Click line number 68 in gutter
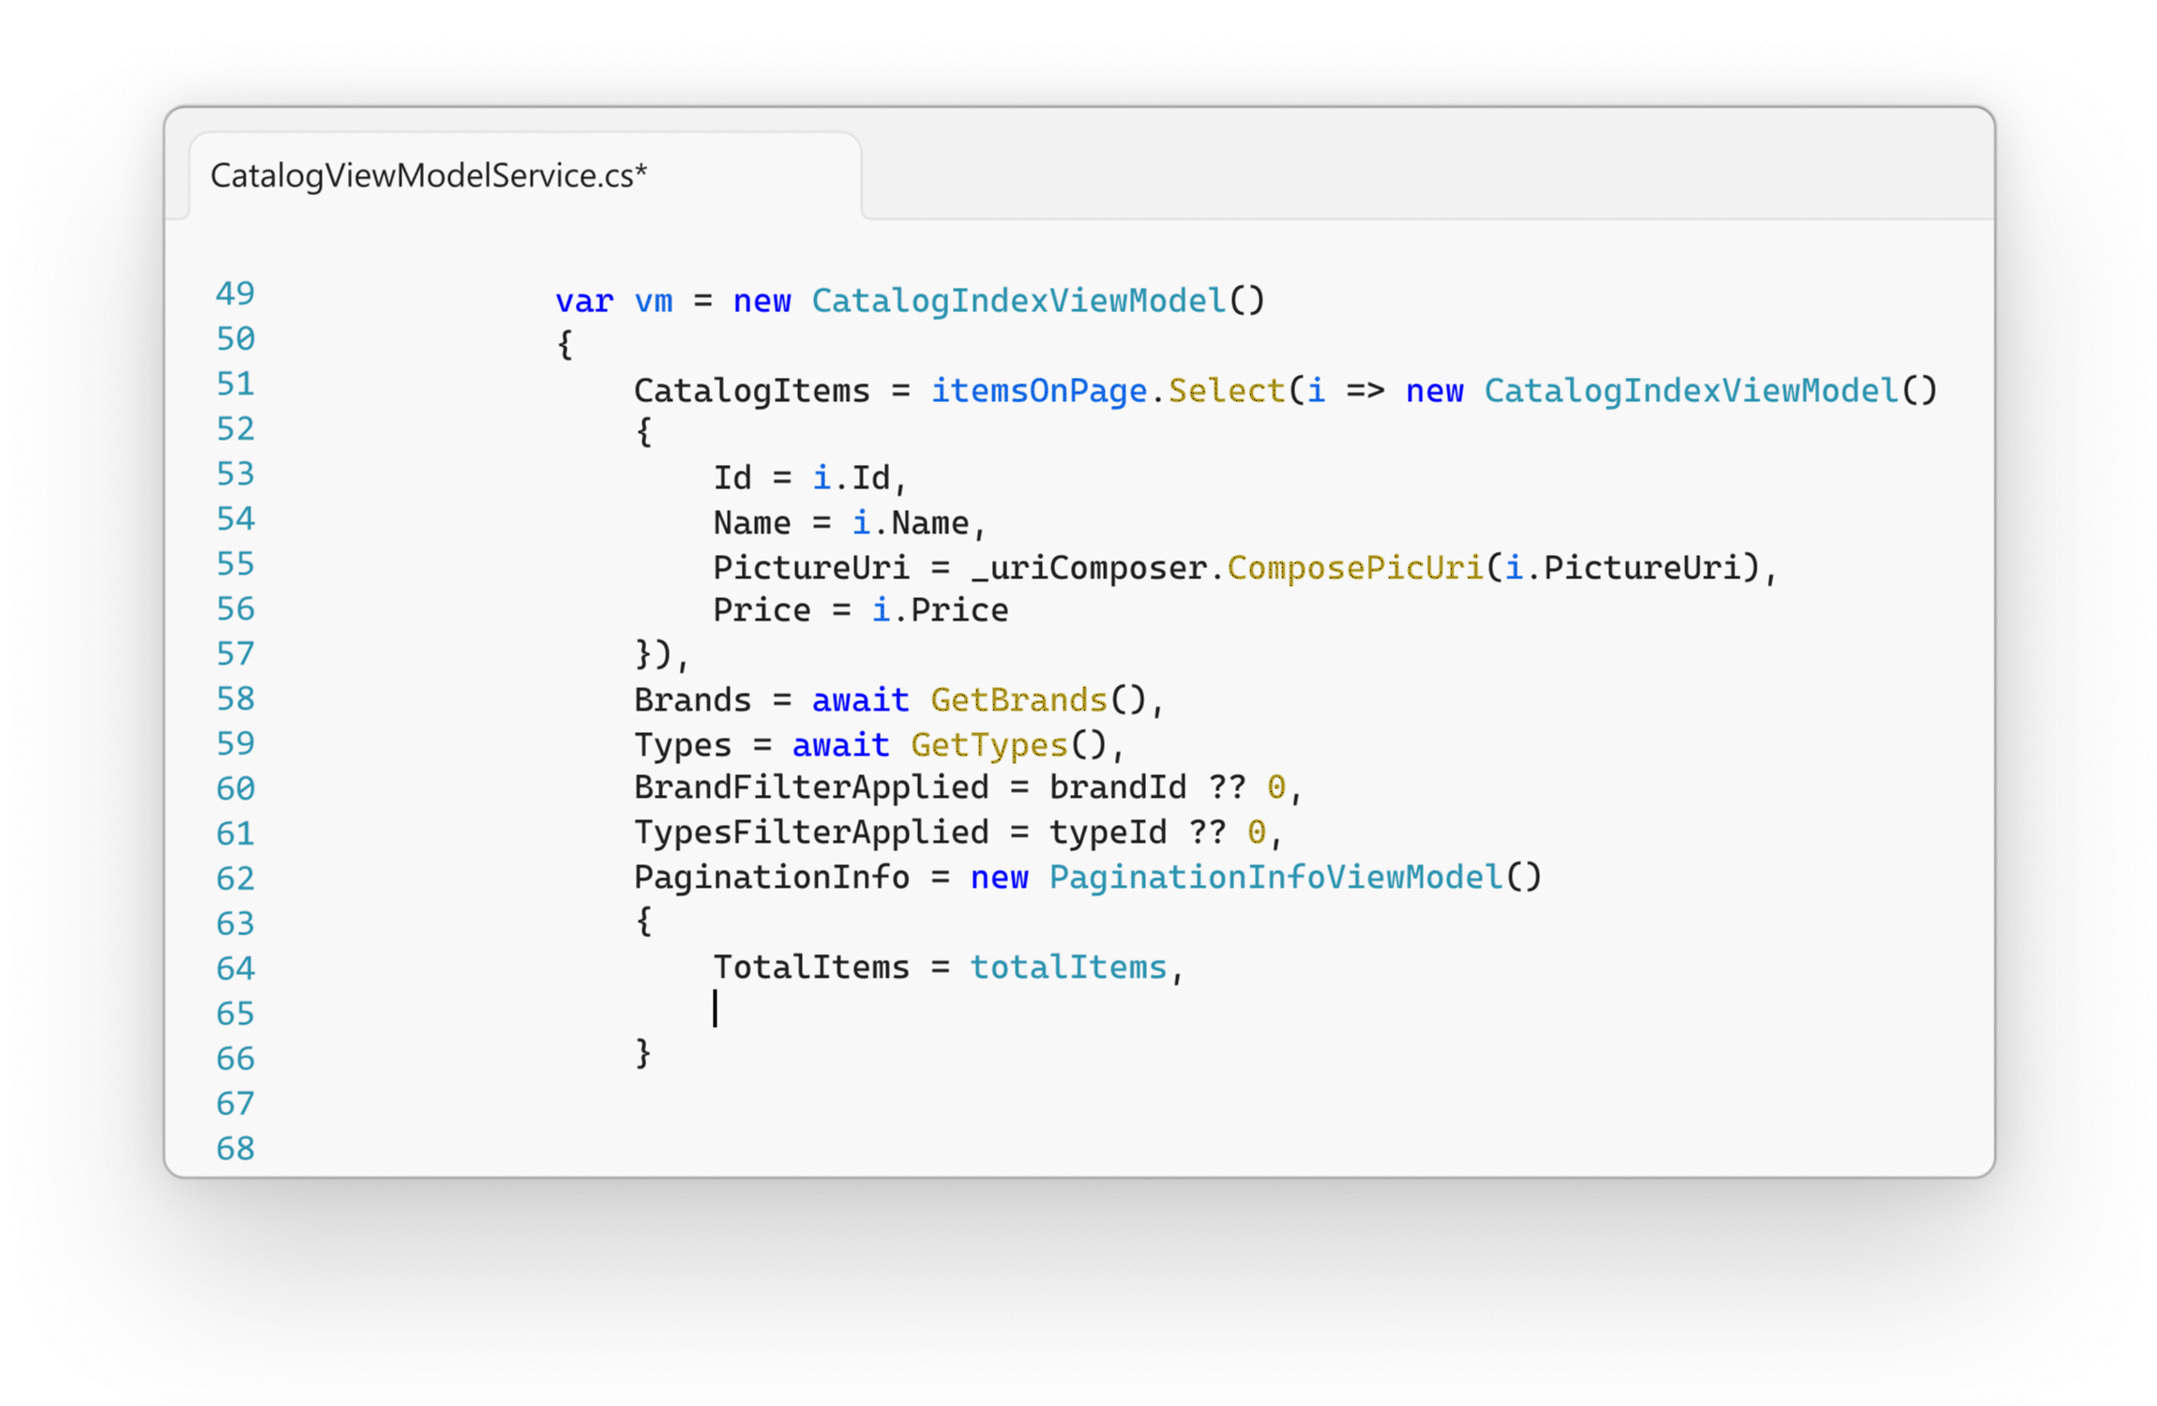2157x1406 pixels. [234, 1148]
